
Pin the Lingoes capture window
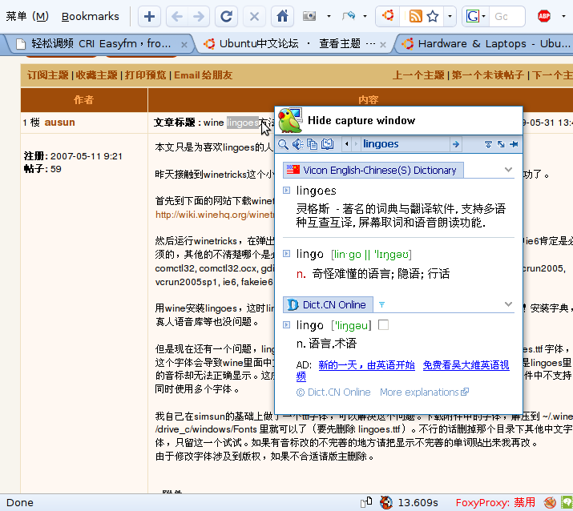point(514,144)
